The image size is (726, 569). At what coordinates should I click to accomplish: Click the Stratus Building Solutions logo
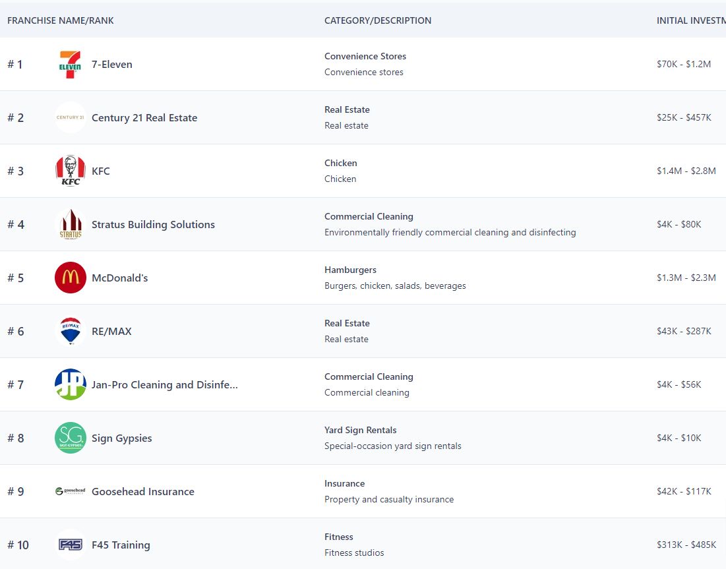(x=71, y=225)
